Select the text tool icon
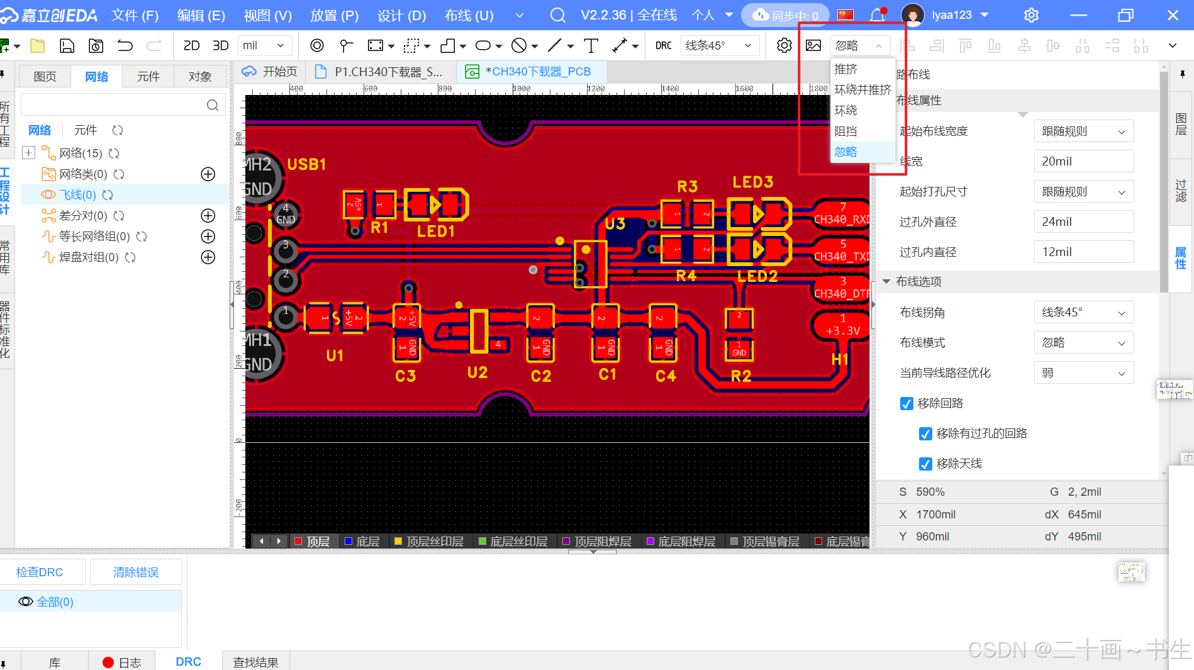Screen dimensions: 1194x670 591,45
